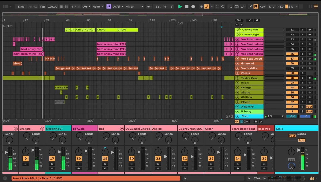Open the Major scale type dropdown

tap(134, 7)
